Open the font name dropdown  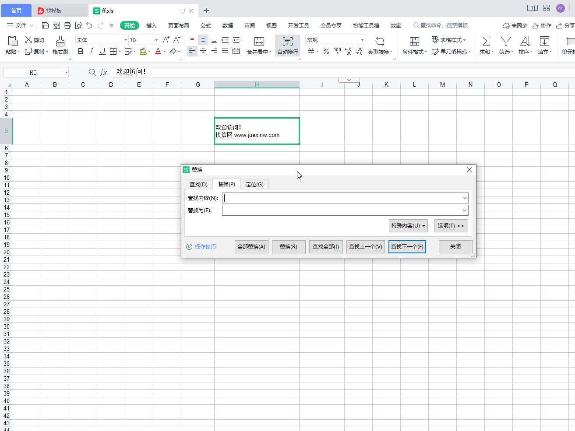click(126, 40)
